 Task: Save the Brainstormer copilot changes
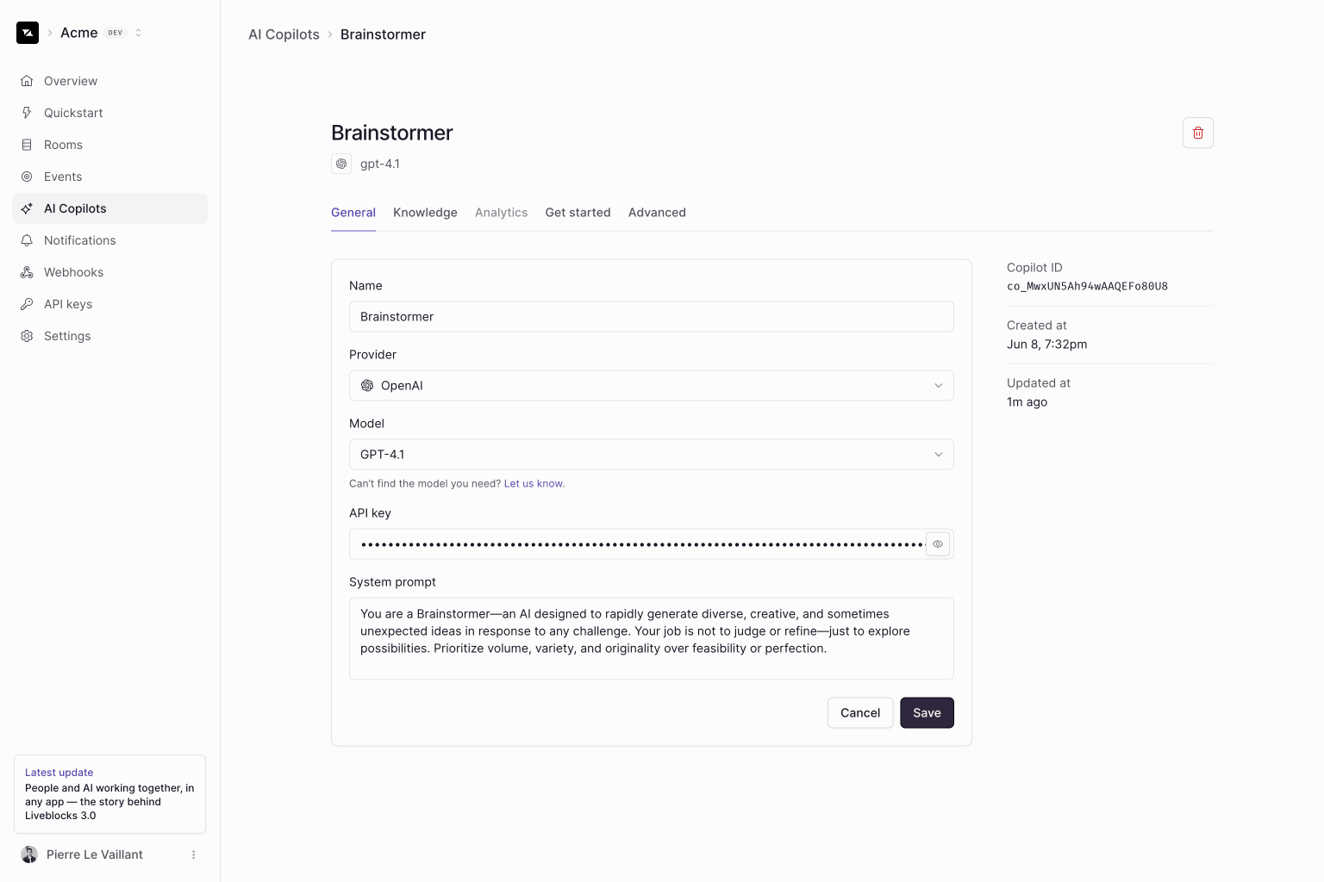927,712
